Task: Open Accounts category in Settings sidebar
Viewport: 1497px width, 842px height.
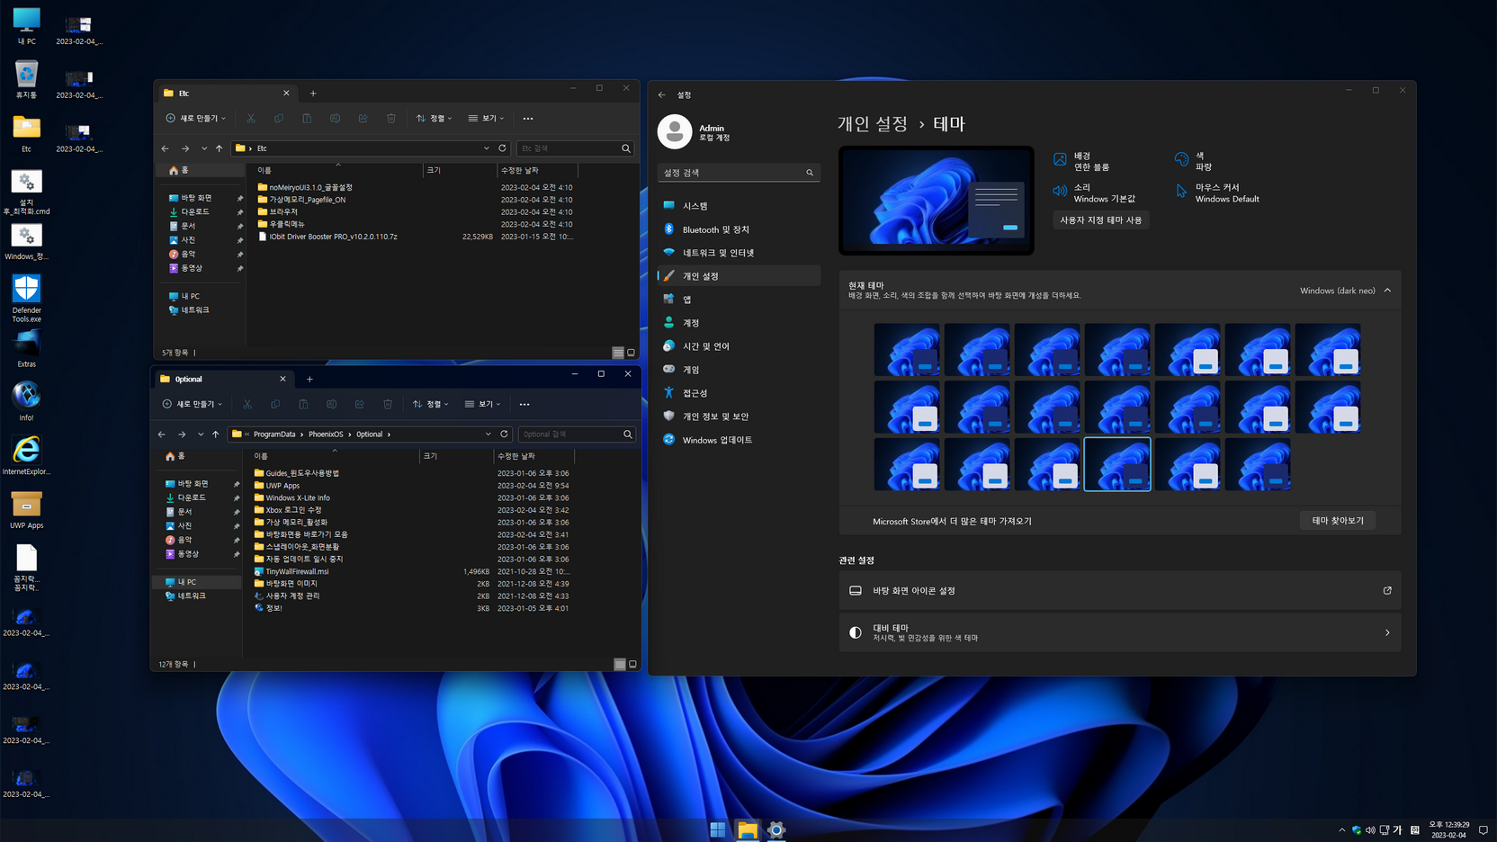Action: point(739,323)
